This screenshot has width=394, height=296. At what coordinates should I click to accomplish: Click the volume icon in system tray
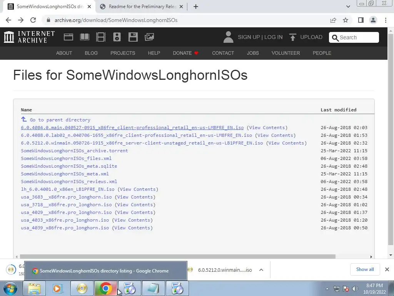pyautogui.click(x=355, y=289)
